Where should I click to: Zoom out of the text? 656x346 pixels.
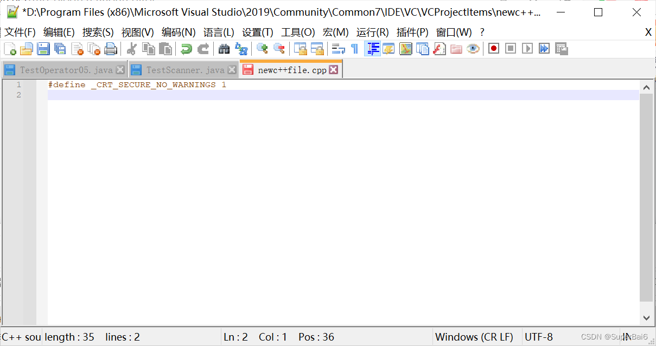pos(279,49)
